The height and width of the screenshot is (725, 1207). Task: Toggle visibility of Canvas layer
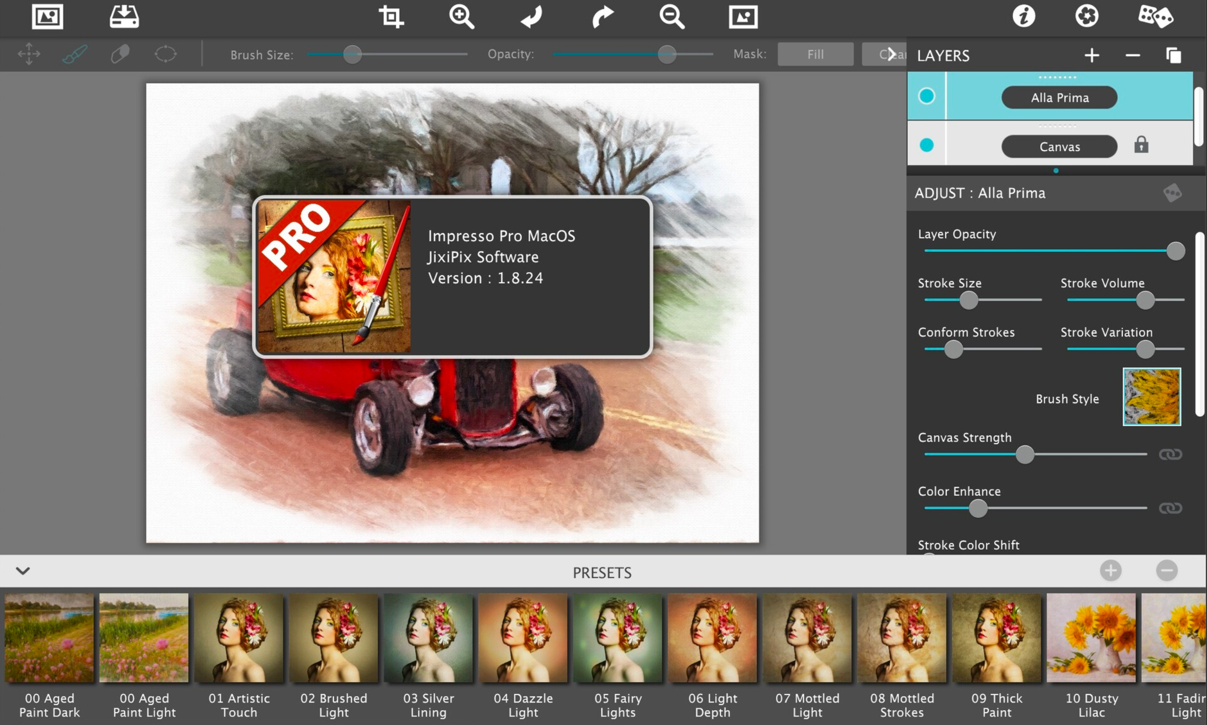pyautogui.click(x=927, y=145)
